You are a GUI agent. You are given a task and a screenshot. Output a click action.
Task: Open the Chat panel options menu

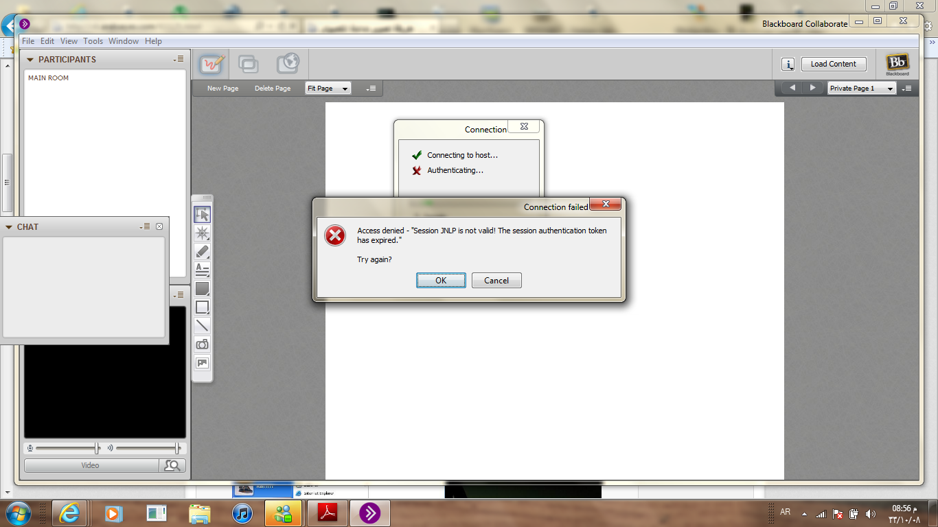point(145,226)
